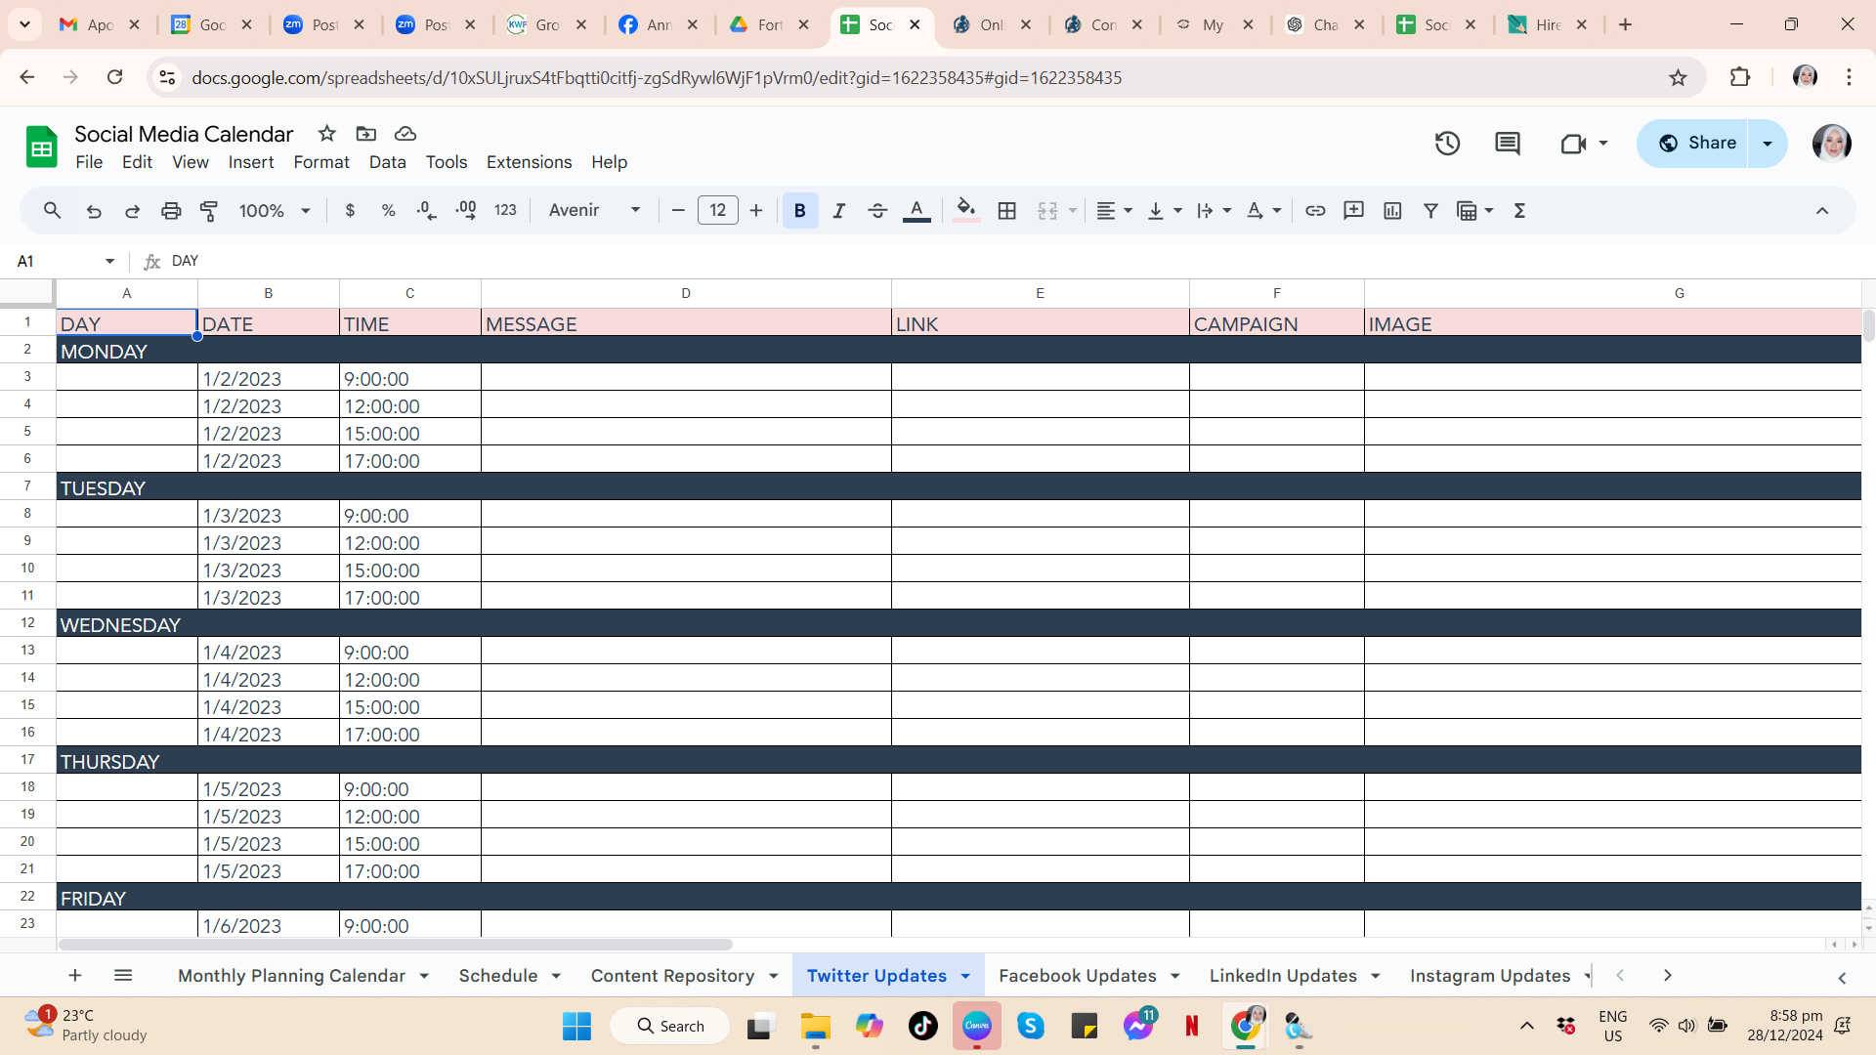Click the font size input field
Screen dimensions: 1876x1055
(717, 210)
